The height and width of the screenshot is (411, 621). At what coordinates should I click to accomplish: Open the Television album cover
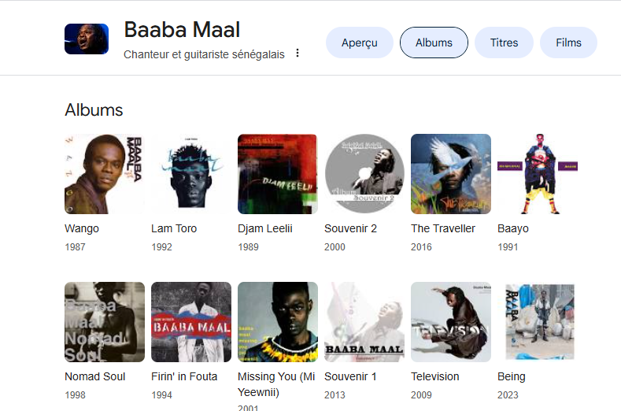pos(451,322)
